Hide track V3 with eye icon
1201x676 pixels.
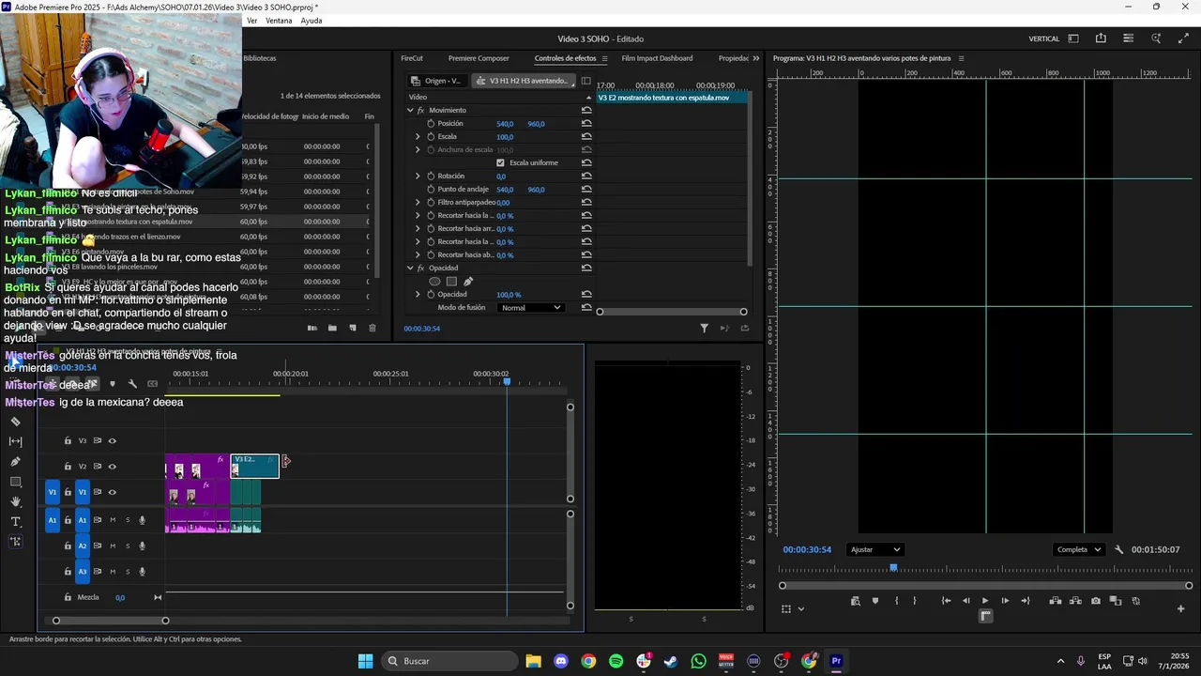coord(112,440)
